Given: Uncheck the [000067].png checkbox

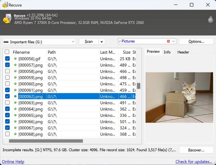Looking at the screenshot, I should pyautogui.click(x=7, y=128).
